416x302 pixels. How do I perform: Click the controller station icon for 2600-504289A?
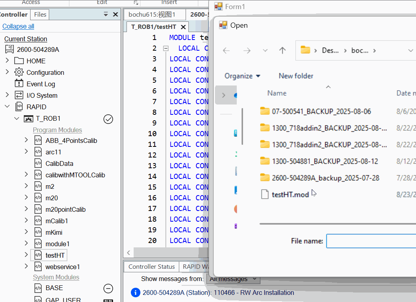click(9, 49)
